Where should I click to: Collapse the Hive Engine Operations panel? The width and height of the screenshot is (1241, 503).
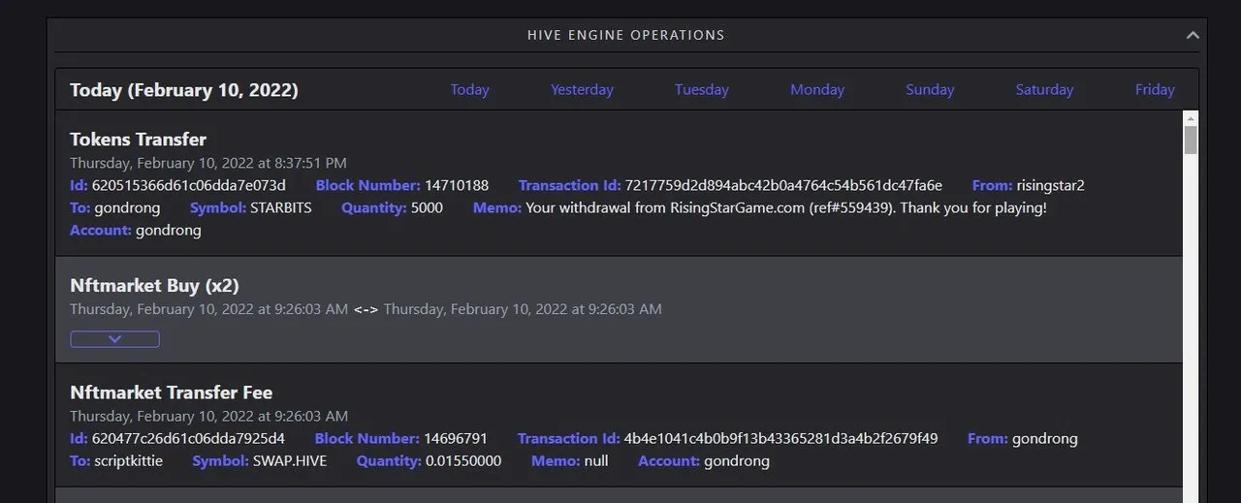click(1193, 35)
